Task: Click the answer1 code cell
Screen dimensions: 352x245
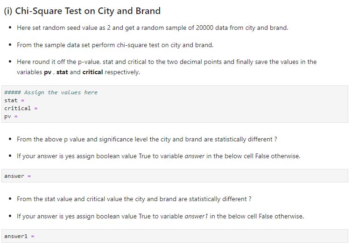Action: tap(175, 236)
